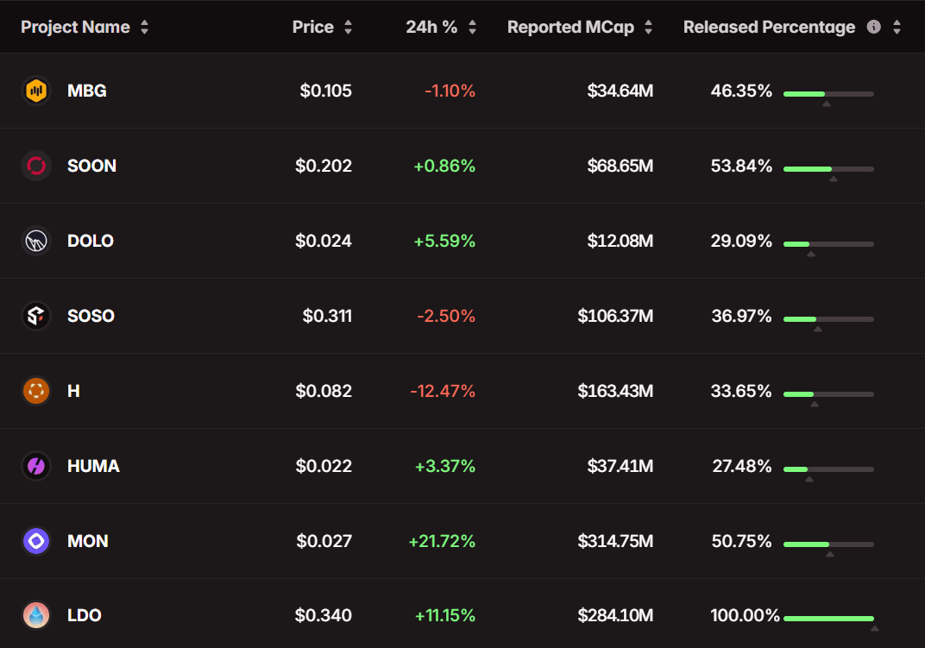Open the MON project name
925x648 pixels.
pos(88,541)
